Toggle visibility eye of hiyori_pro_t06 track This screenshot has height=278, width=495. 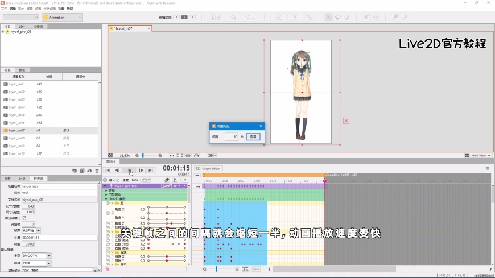175,186
